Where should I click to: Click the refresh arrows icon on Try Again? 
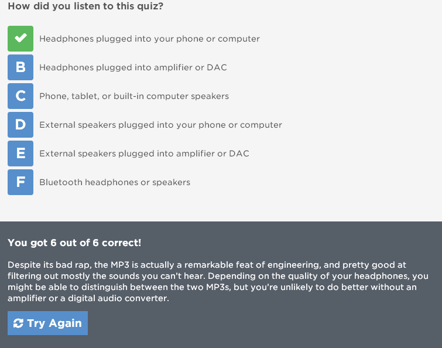click(18, 323)
